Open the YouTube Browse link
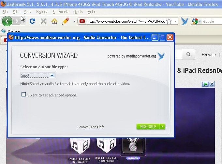Image resolution: width=222 pixels, height=164 pixels. [209, 55]
